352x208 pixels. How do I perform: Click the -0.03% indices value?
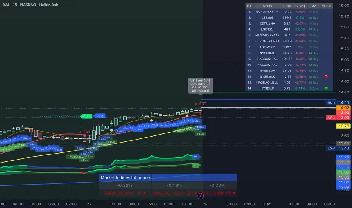coord(217,185)
